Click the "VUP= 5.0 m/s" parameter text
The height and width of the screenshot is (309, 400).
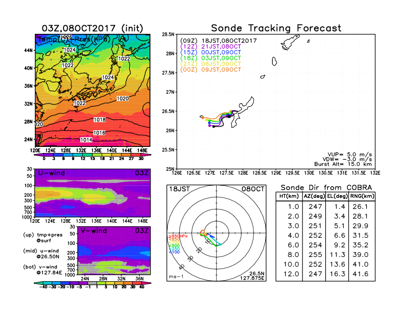(349, 154)
